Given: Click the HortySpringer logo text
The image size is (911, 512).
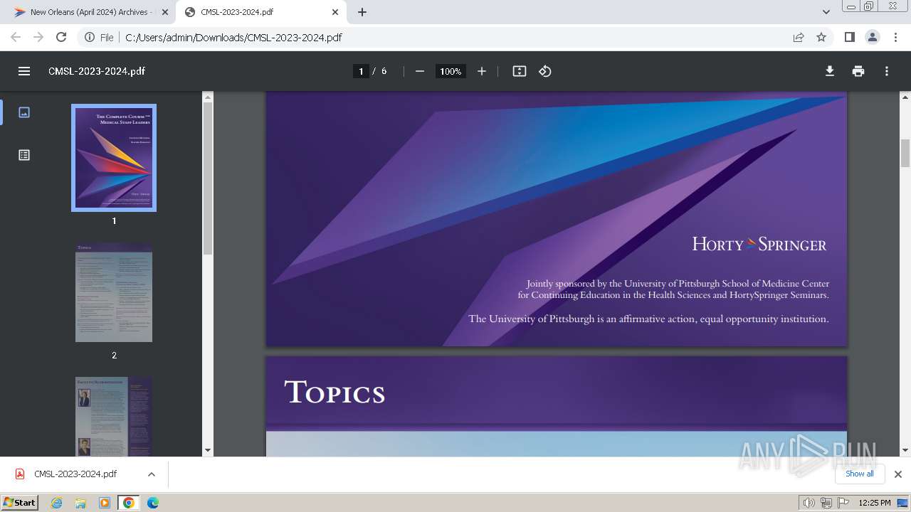Looking at the screenshot, I should click(759, 245).
